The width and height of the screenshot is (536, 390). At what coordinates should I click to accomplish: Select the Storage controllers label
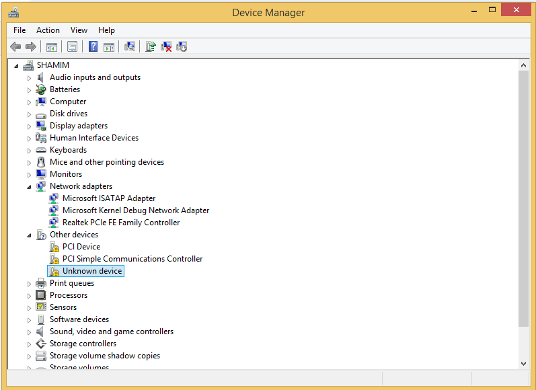click(83, 344)
